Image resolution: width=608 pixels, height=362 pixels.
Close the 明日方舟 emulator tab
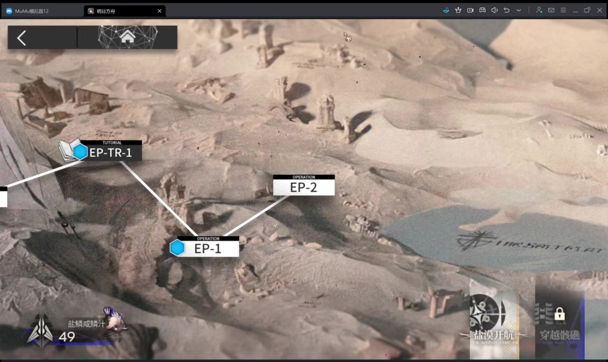(x=159, y=11)
